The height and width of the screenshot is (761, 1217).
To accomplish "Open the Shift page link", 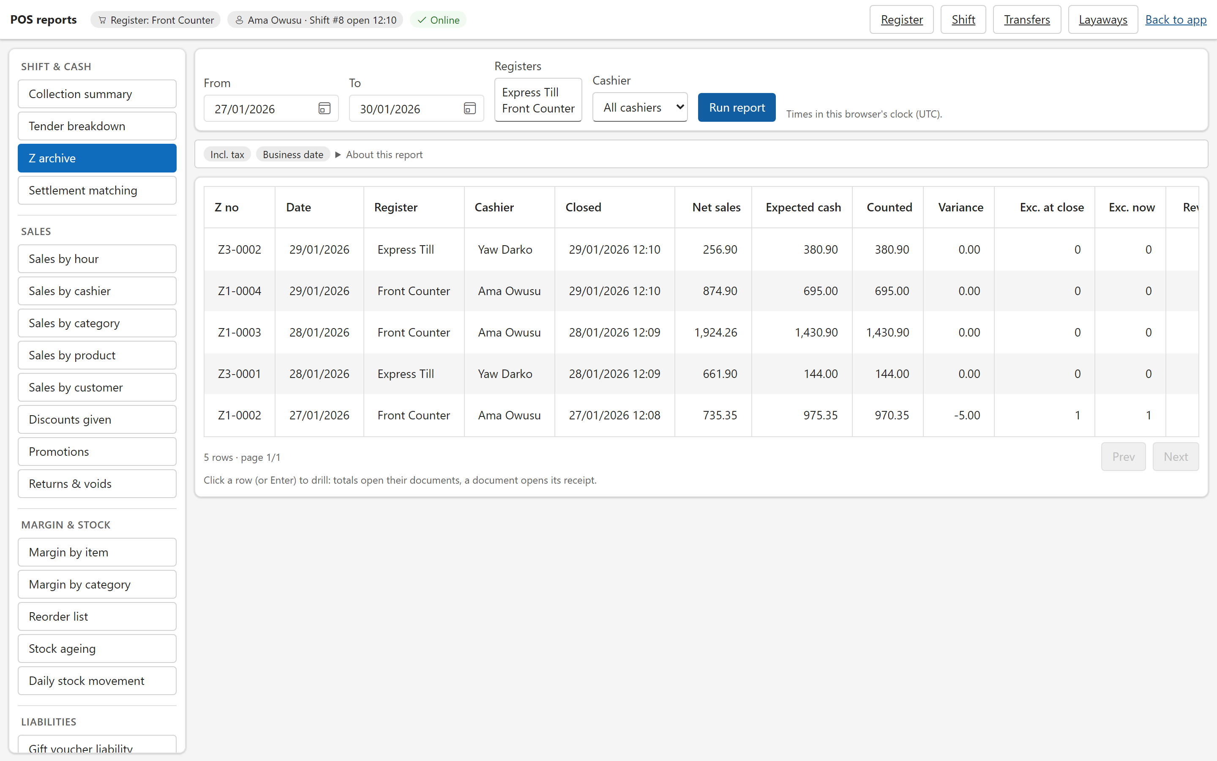I will tap(963, 19).
